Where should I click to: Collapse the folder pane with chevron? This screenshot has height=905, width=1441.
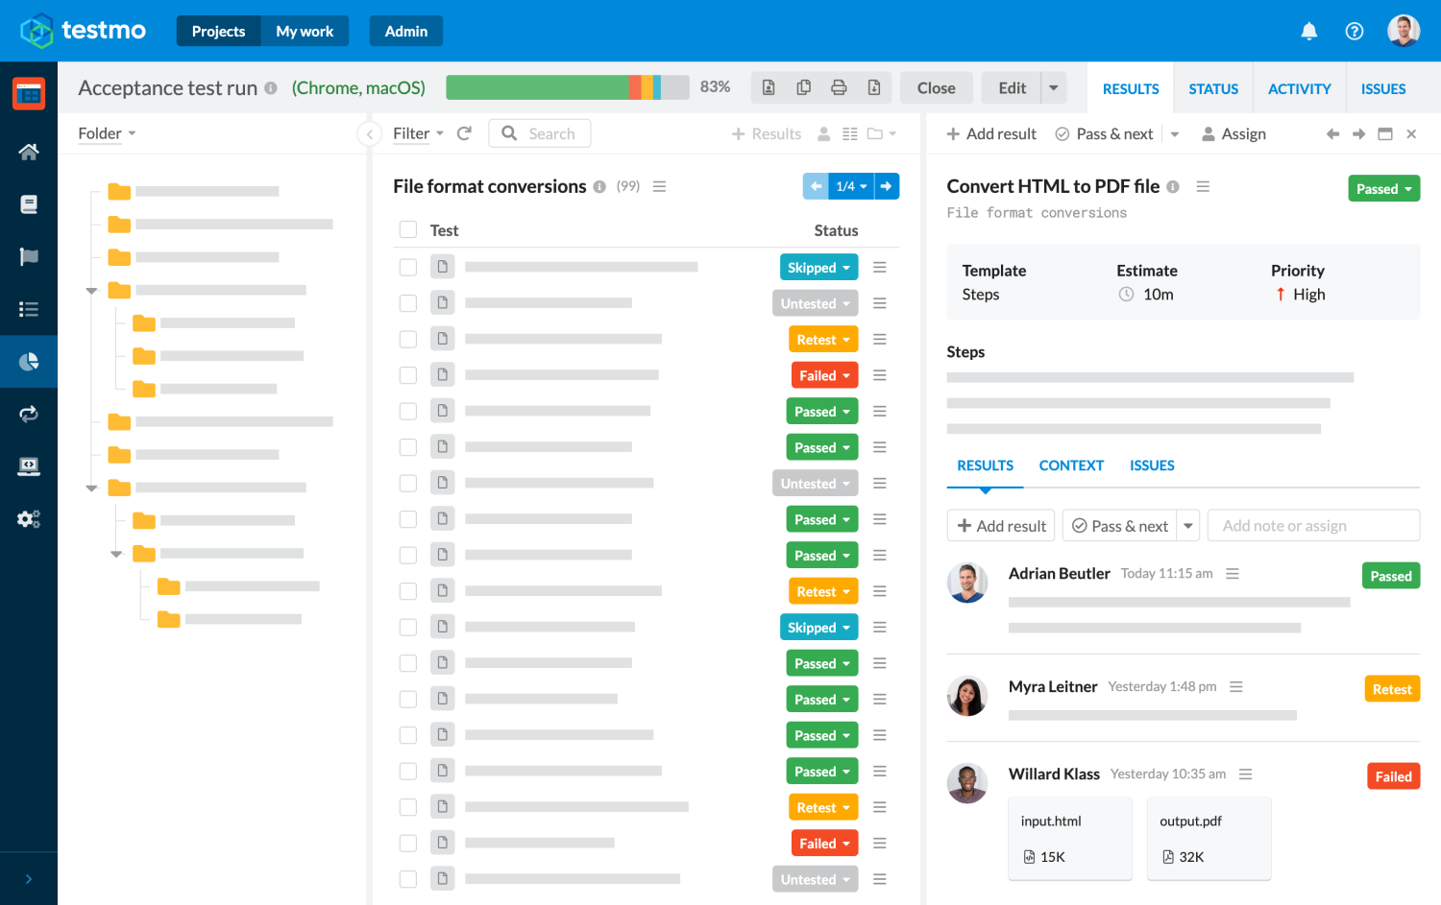click(x=370, y=134)
